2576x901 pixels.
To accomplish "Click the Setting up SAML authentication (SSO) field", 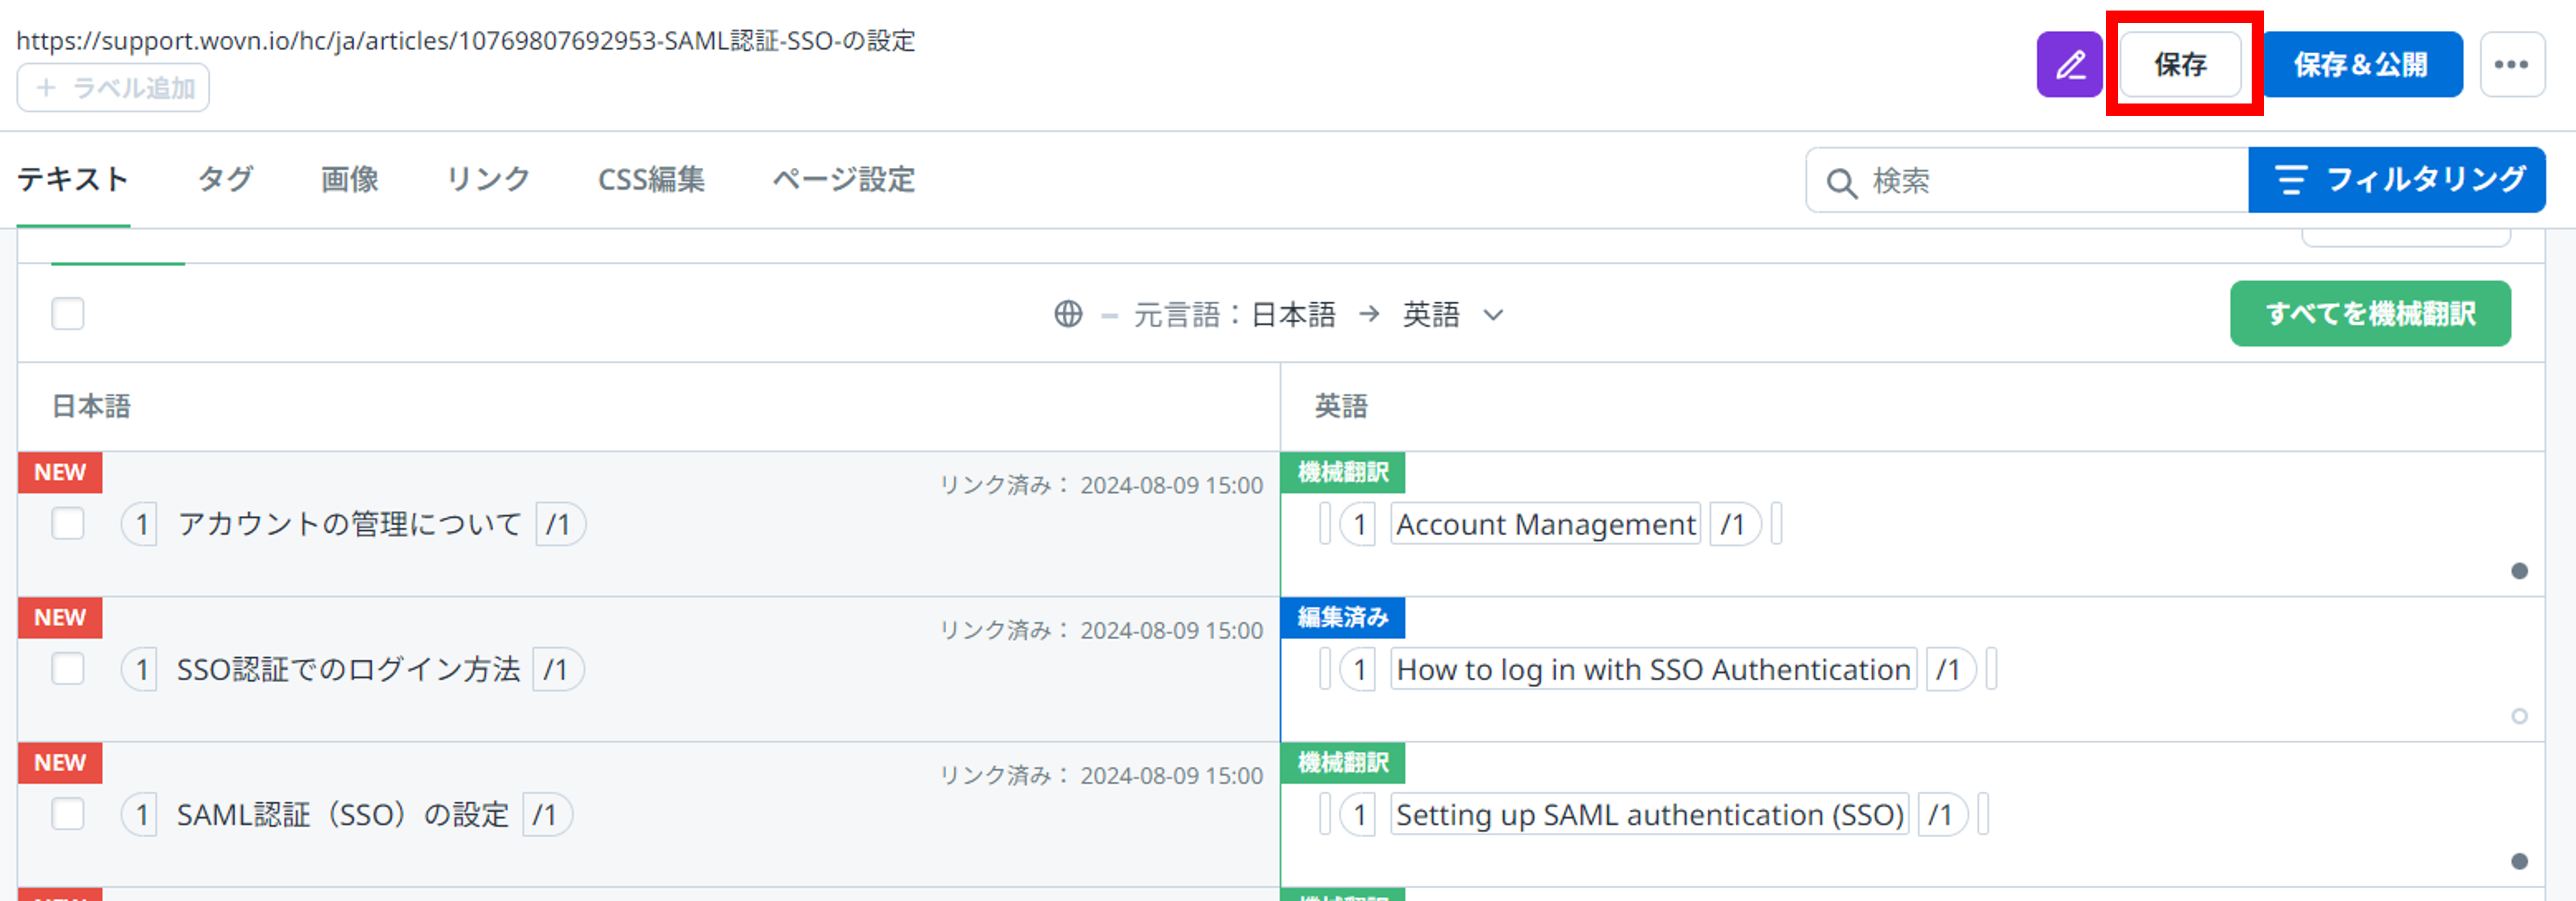I will [x=1650, y=815].
